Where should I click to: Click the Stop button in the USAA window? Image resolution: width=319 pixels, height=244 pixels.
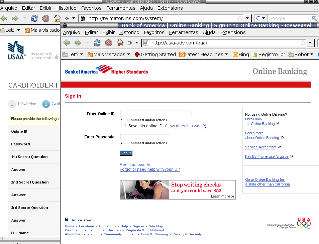tap(46, 18)
